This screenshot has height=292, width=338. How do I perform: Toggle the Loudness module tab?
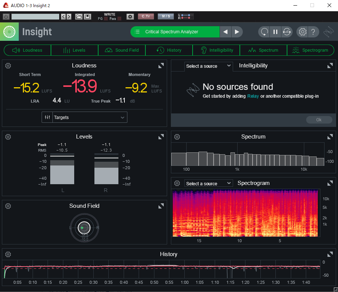point(27,50)
